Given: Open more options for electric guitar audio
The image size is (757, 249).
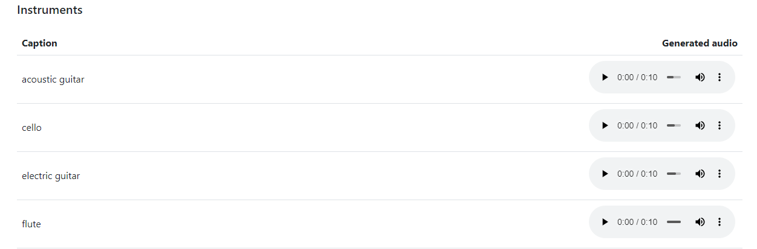Looking at the screenshot, I should [x=720, y=174].
